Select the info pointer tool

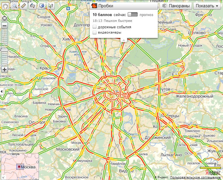(51, 6)
